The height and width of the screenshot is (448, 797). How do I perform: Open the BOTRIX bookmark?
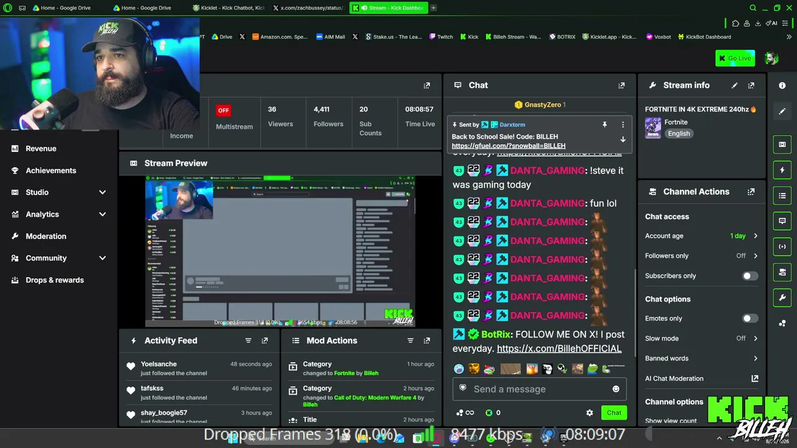562,37
